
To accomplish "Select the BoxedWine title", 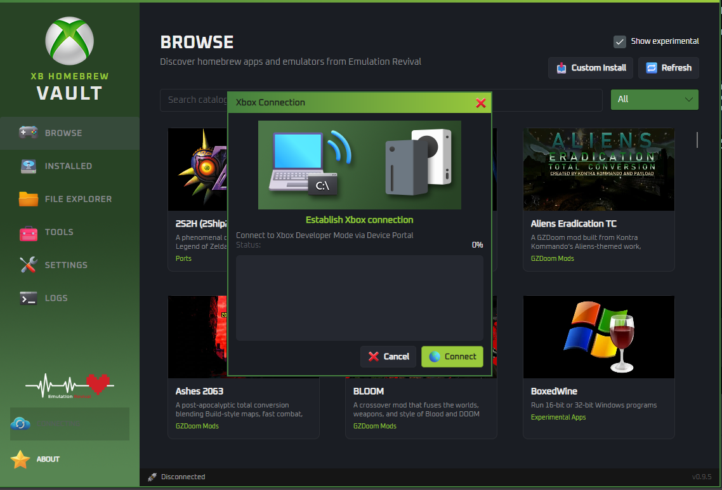I will (x=554, y=392).
